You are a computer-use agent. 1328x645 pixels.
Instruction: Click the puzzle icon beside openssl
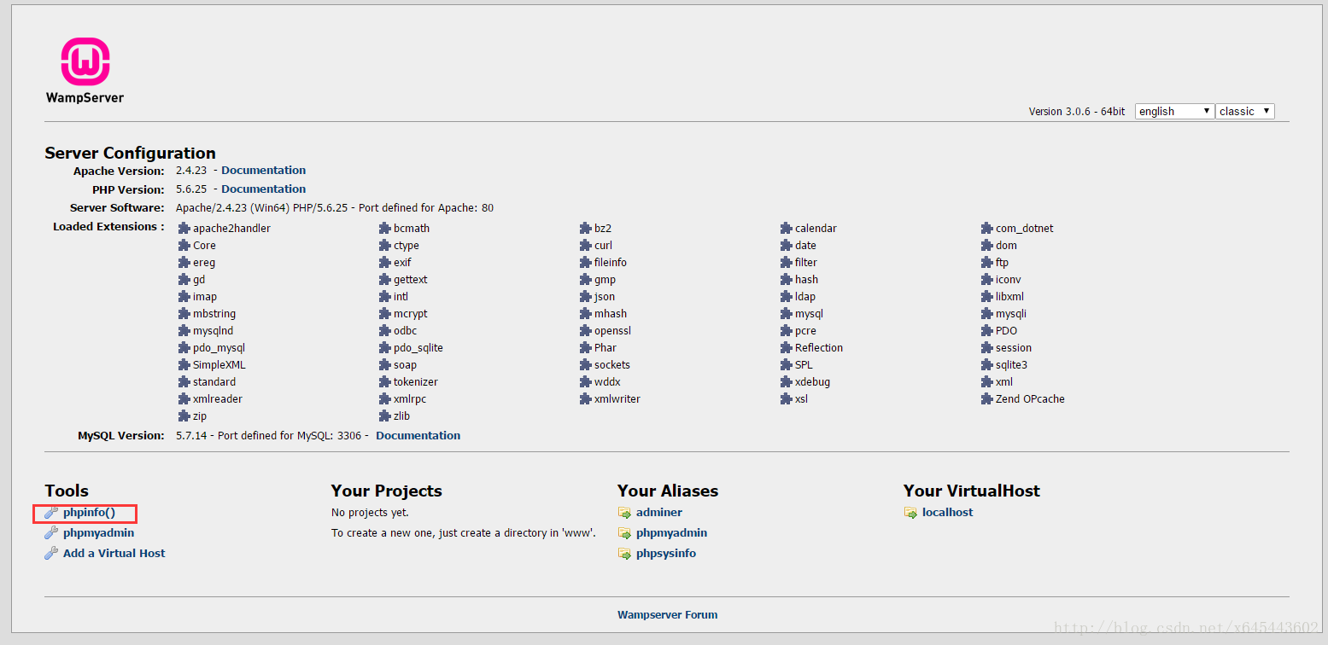pos(585,331)
